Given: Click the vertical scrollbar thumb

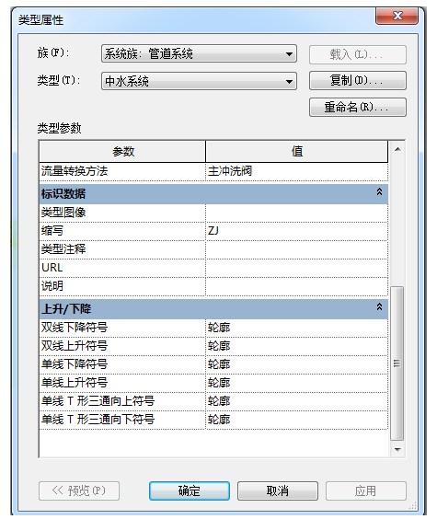Looking at the screenshot, I should [x=397, y=363].
